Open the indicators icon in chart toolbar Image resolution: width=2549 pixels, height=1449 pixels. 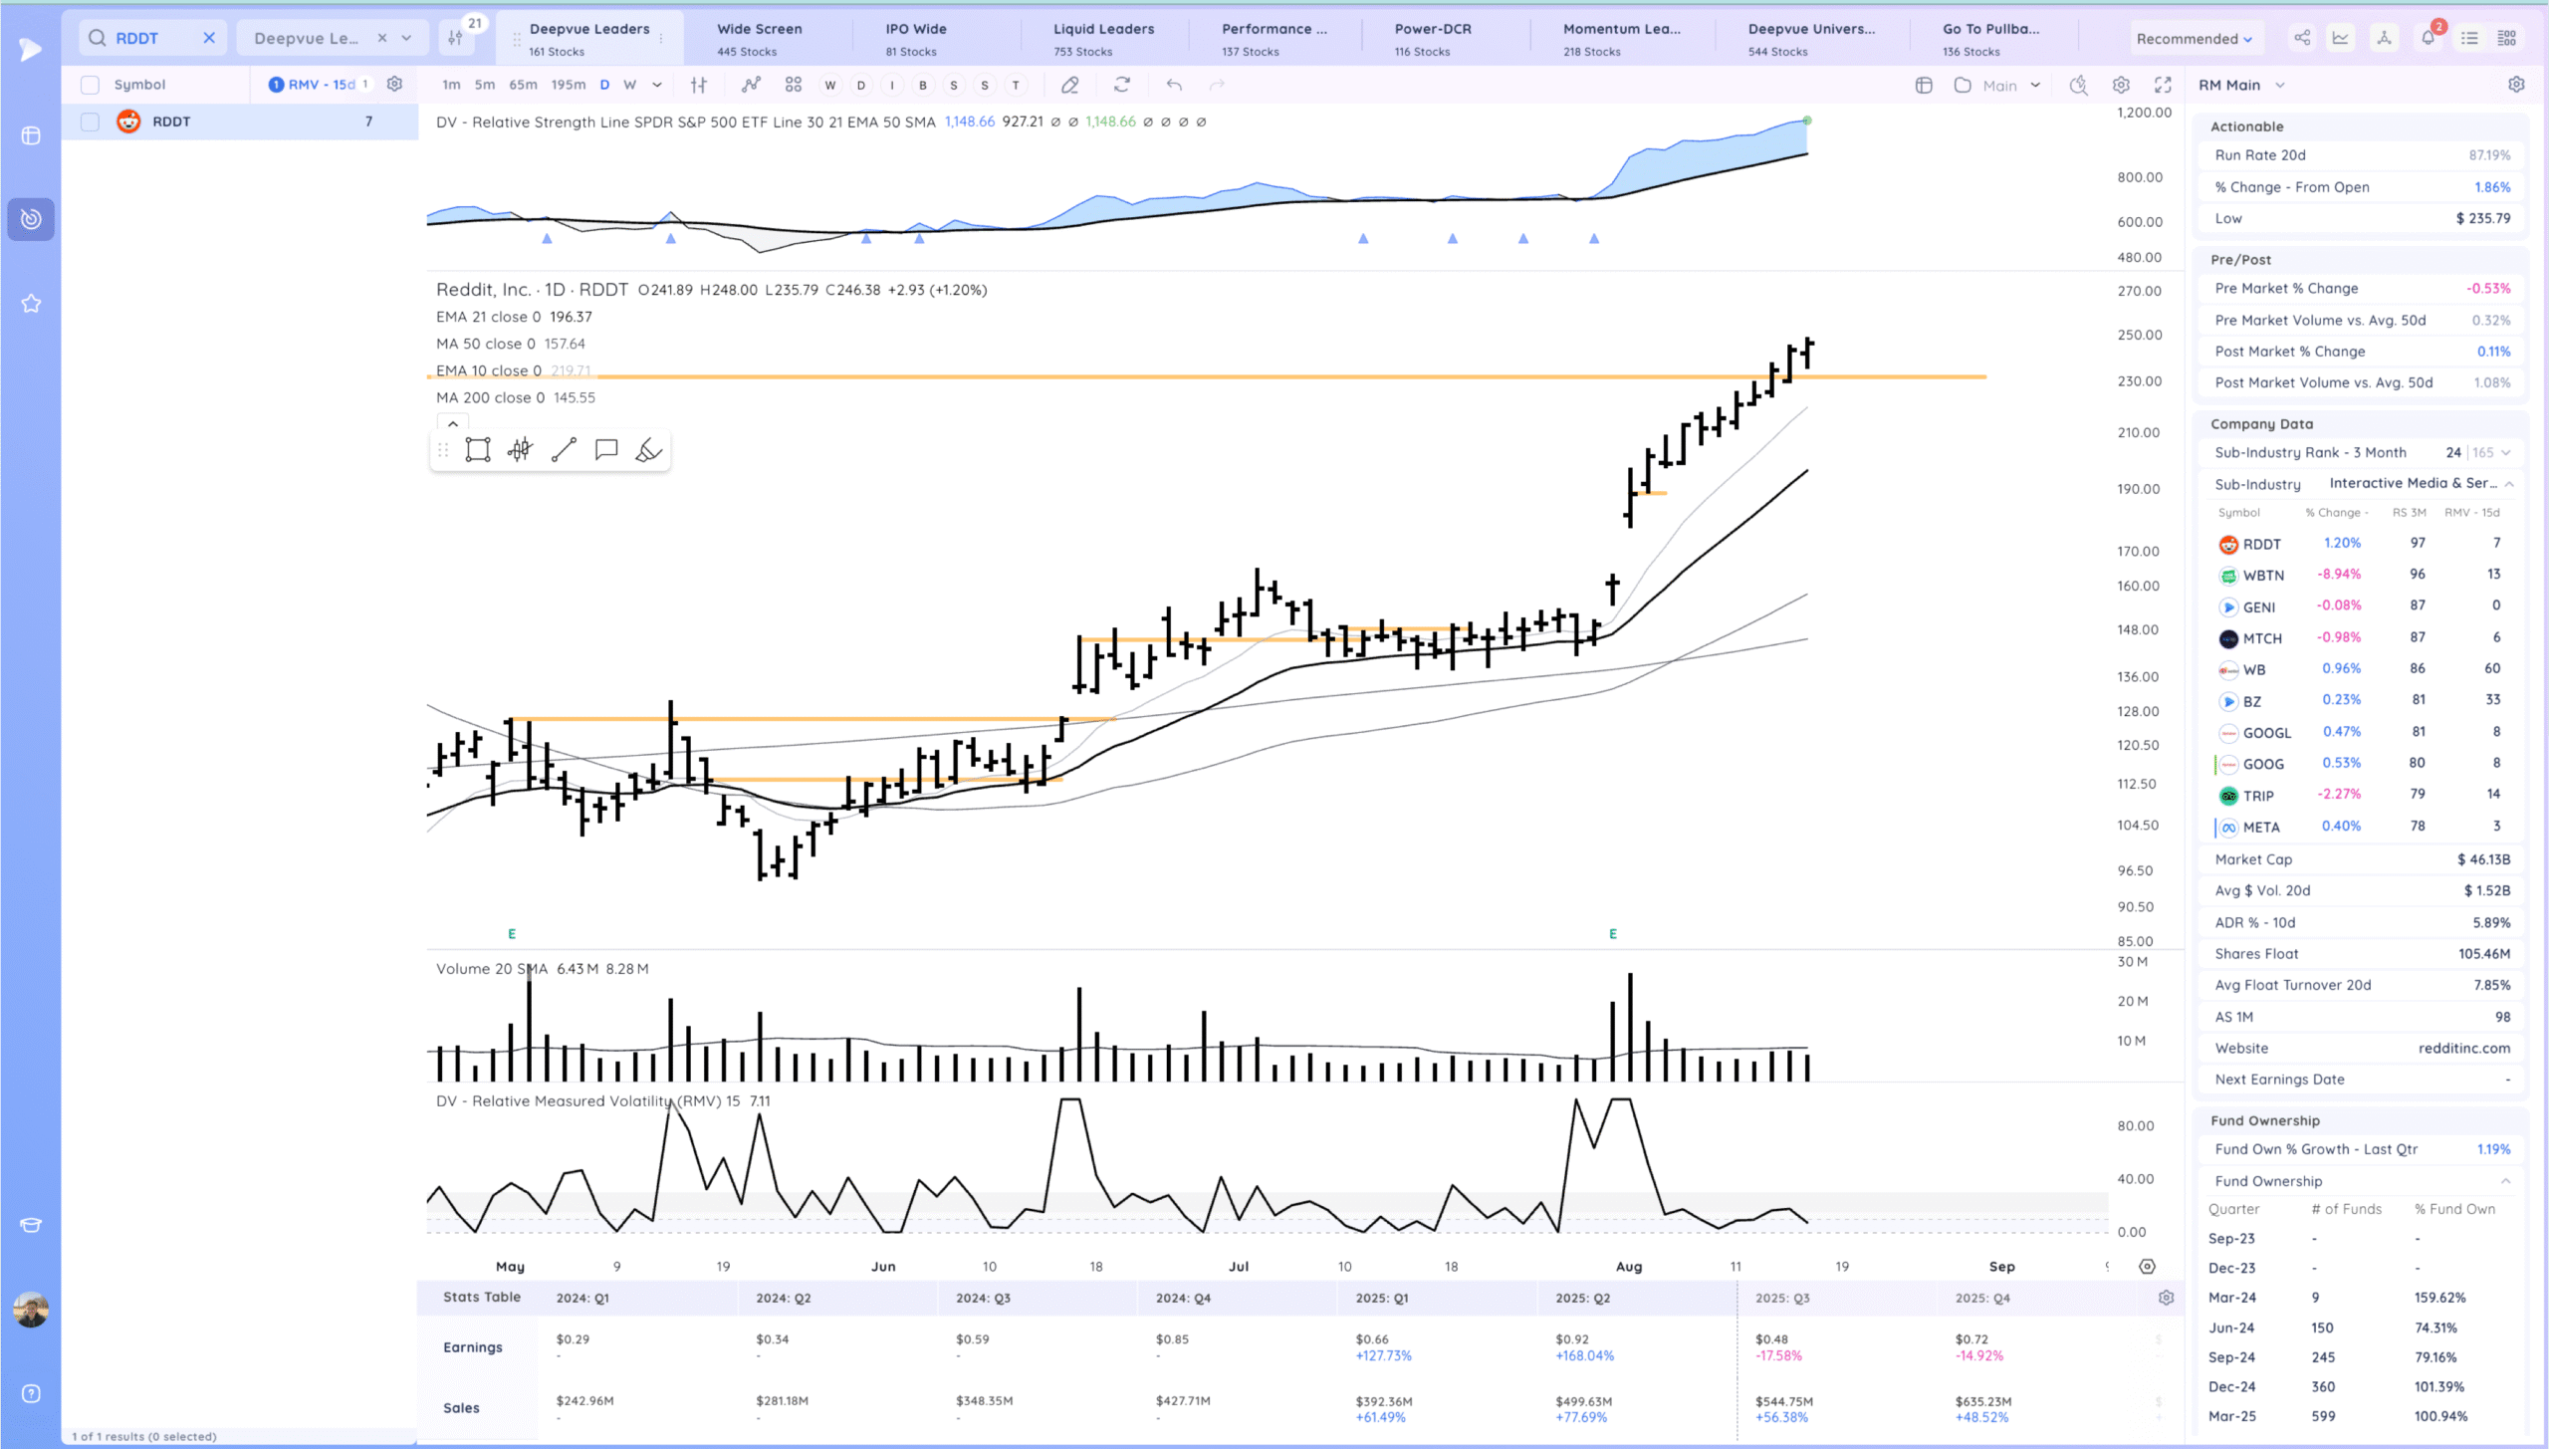coord(751,85)
